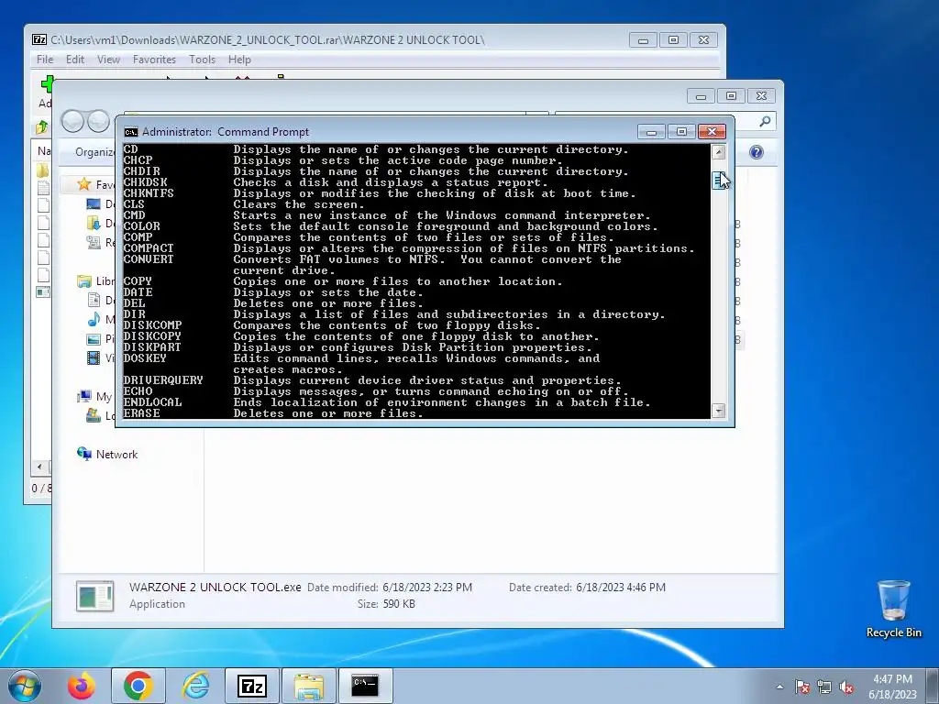Click the 7-Zip window title bar path
The width and height of the screenshot is (939, 704).
pyautogui.click(x=267, y=40)
